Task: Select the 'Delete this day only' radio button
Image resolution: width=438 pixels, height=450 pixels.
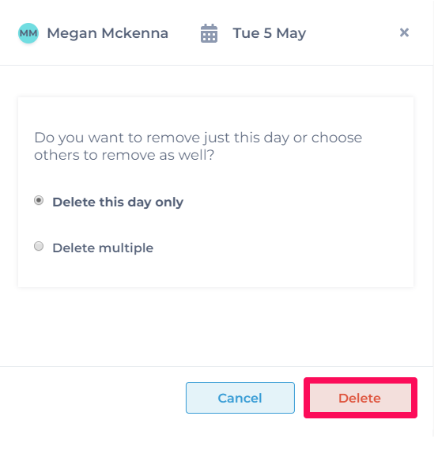Action: [x=39, y=200]
